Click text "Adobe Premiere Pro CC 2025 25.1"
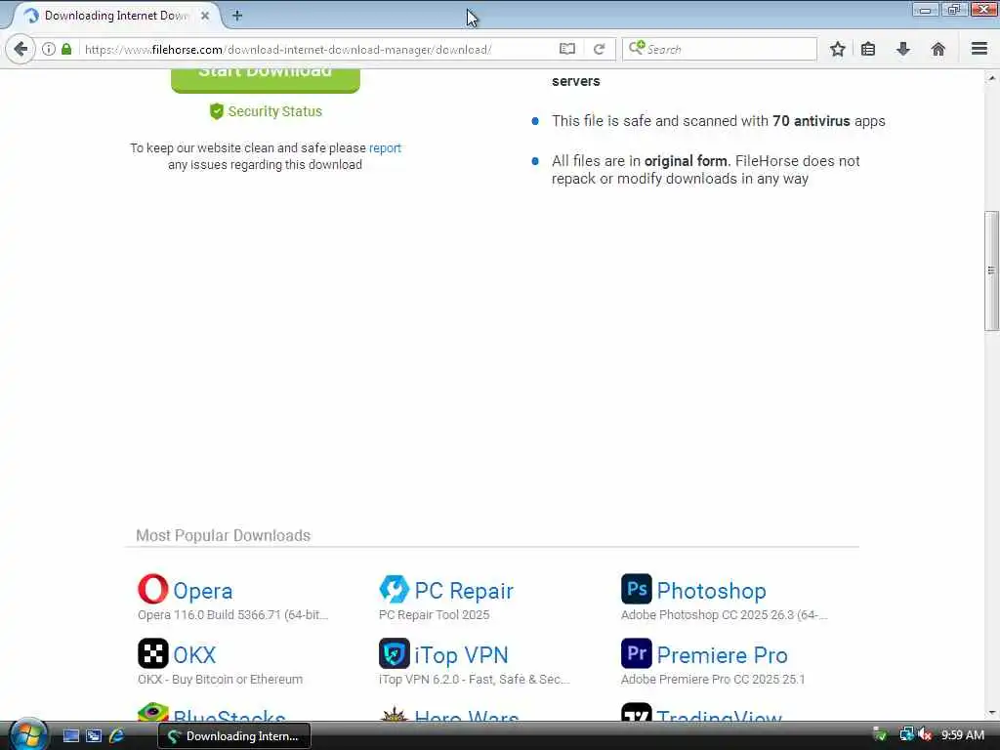 tap(713, 680)
